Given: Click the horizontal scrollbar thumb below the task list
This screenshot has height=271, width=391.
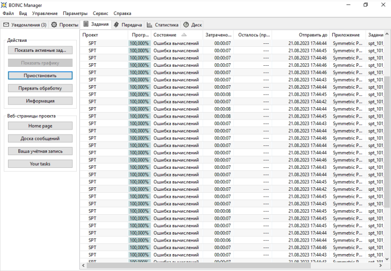Looking at the screenshot, I should pos(199,266).
